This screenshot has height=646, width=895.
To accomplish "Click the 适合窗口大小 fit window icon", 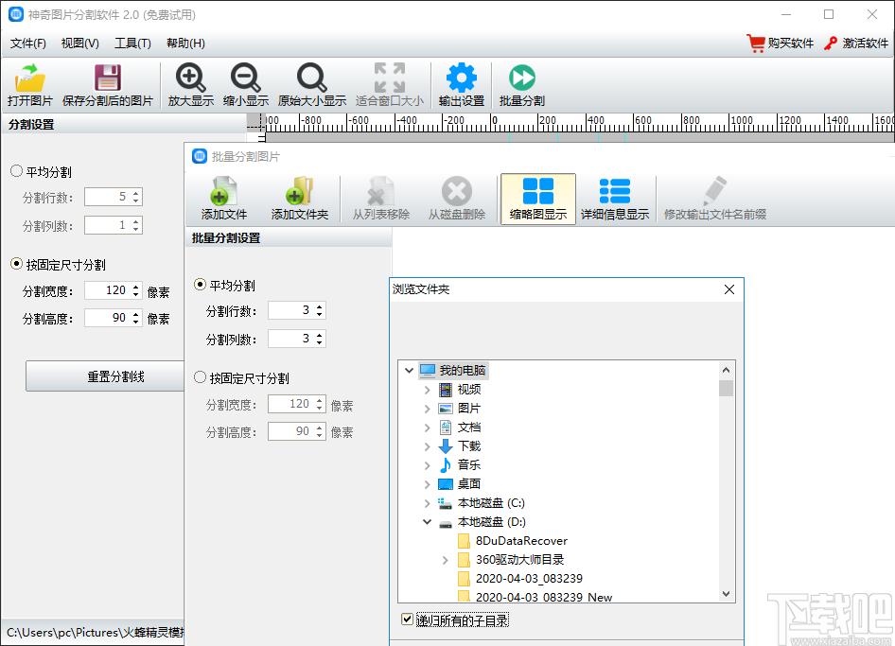I will pyautogui.click(x=389, y=78).
